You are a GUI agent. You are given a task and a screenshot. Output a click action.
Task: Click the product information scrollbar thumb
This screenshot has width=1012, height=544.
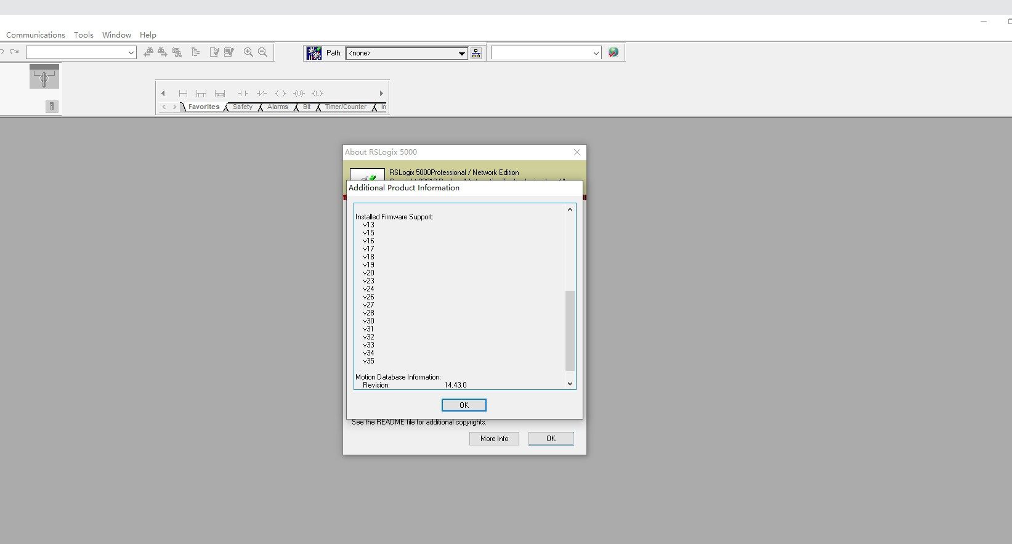[570, 331]
